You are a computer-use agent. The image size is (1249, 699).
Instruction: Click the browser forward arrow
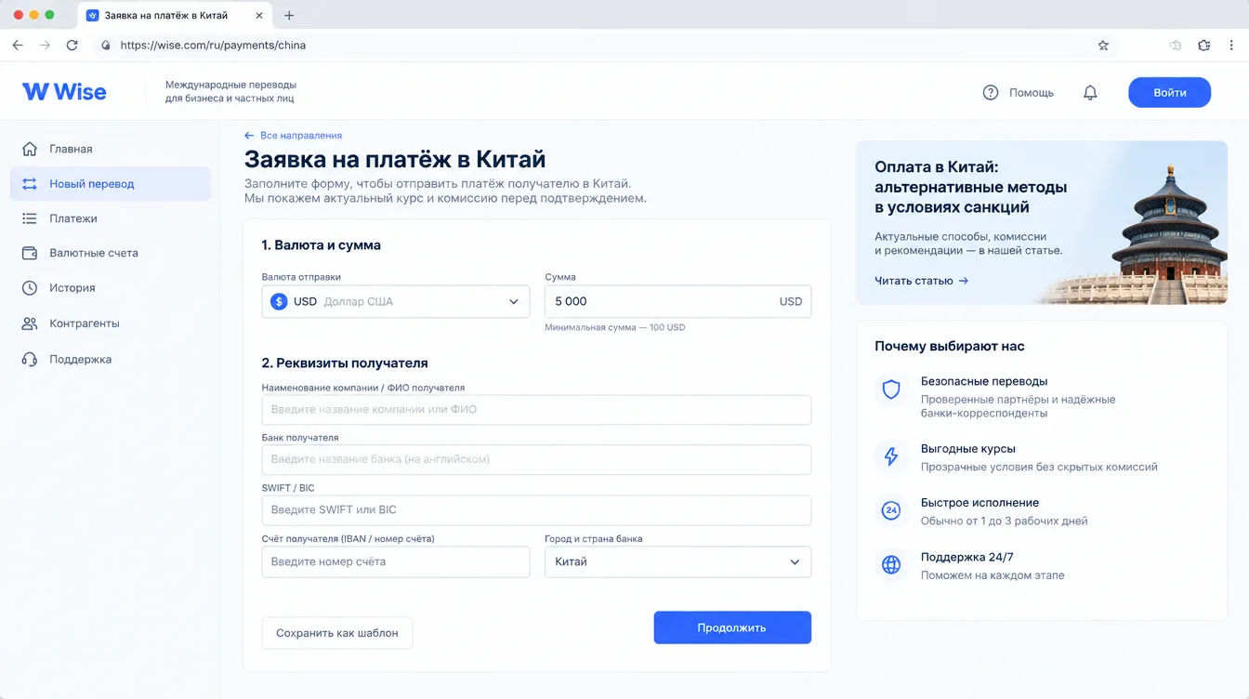(45, 45)
